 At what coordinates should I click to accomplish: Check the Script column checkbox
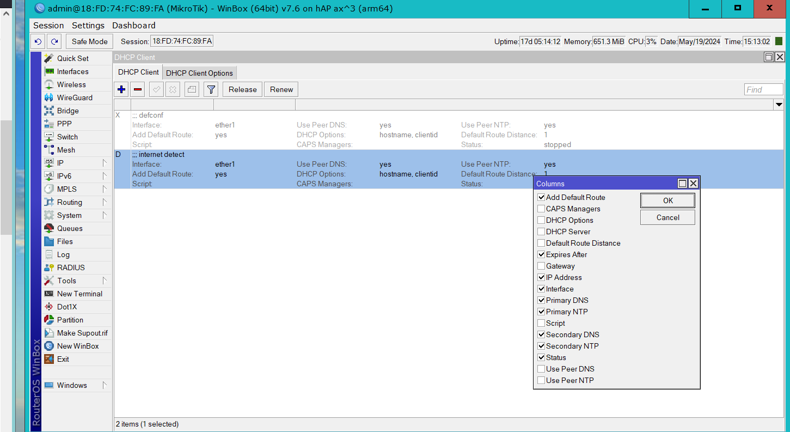click(x=541, y=323)
